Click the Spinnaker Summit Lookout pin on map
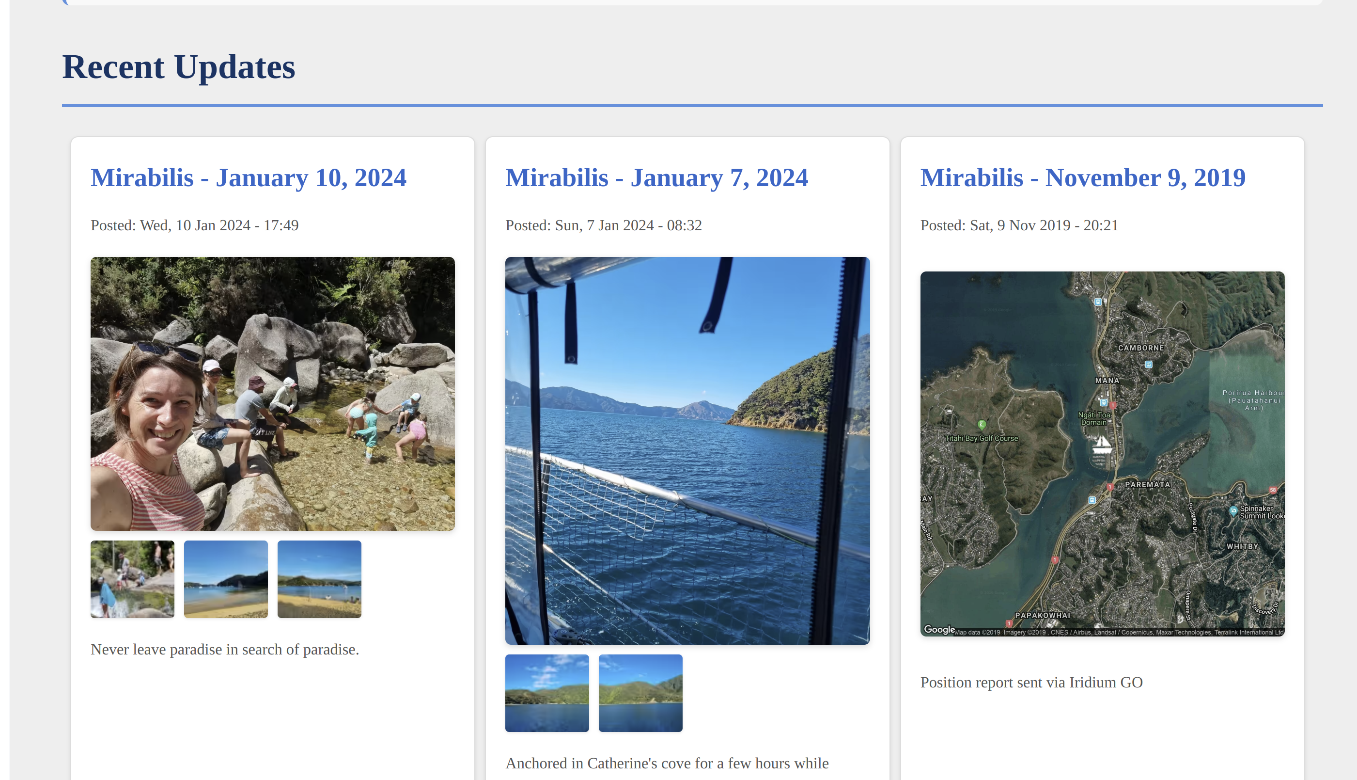Image resolution: width=1357 pixels, height=780 pixels. point(1234,511)
